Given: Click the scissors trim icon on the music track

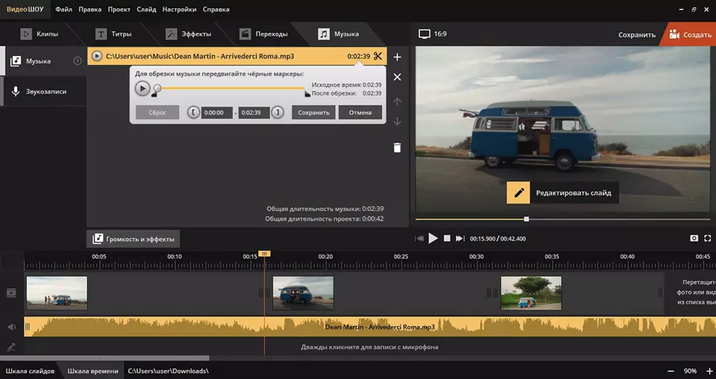Looking at the screenshot, I should [x=378, y=56].
